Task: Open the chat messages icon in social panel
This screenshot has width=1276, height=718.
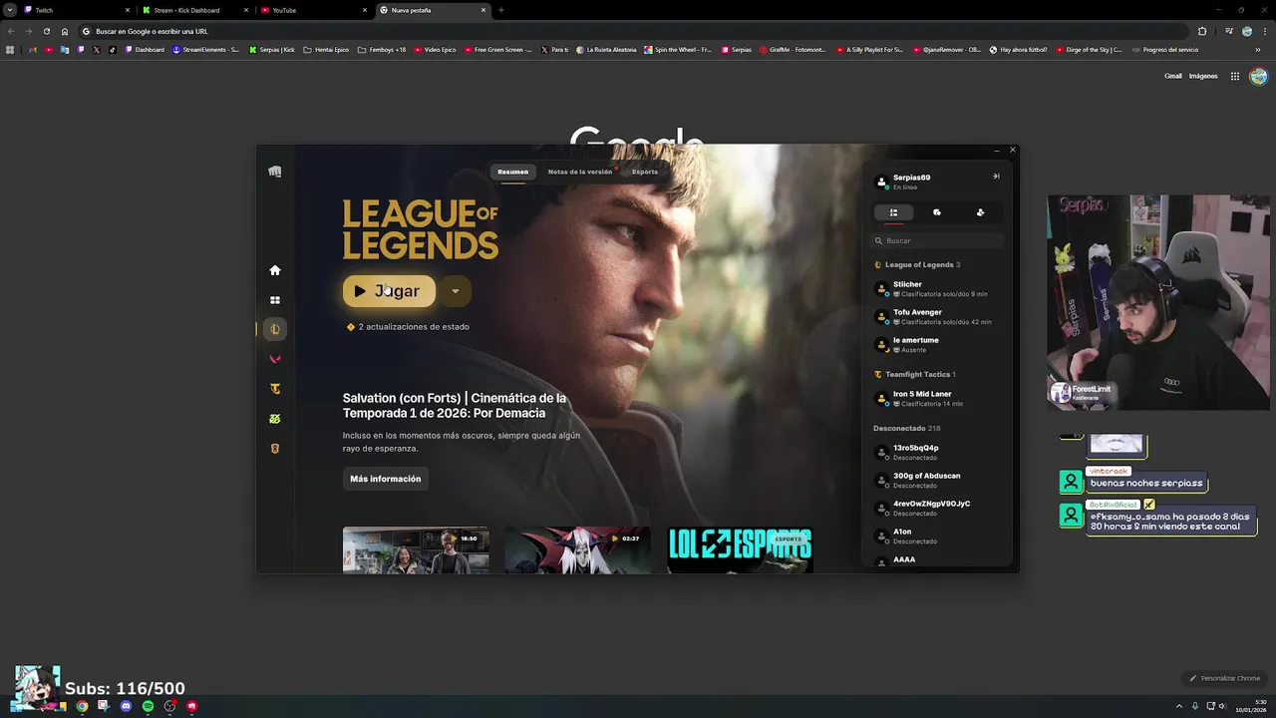Action: (x=937, y=212)
